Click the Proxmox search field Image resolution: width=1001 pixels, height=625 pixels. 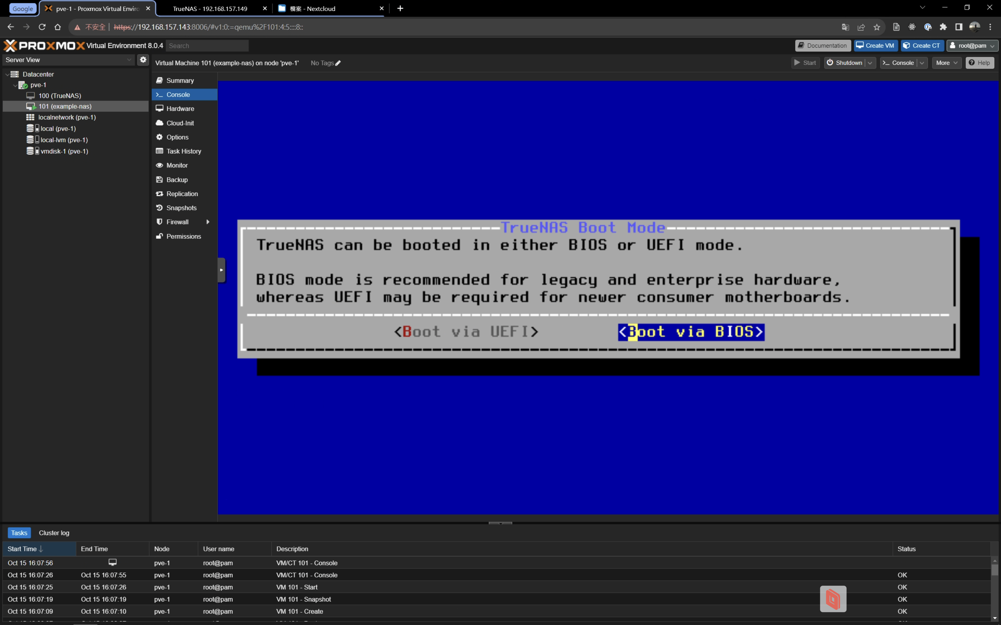[x=207, y=46]
